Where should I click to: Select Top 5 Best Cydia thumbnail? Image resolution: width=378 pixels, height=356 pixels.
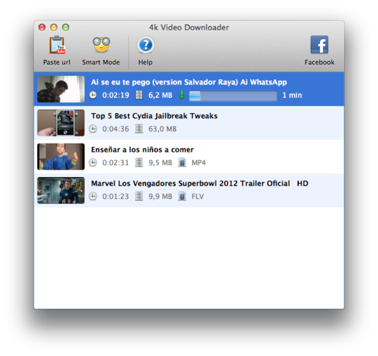click(x=61, y=123)
